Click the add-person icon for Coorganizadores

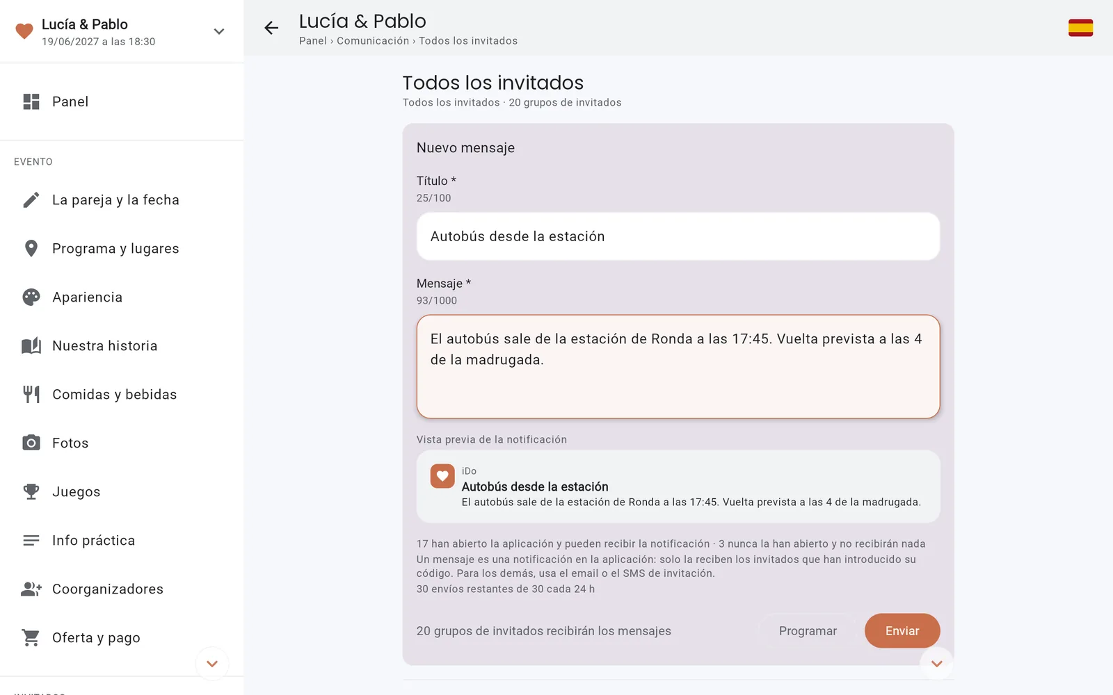pos(31,589)
